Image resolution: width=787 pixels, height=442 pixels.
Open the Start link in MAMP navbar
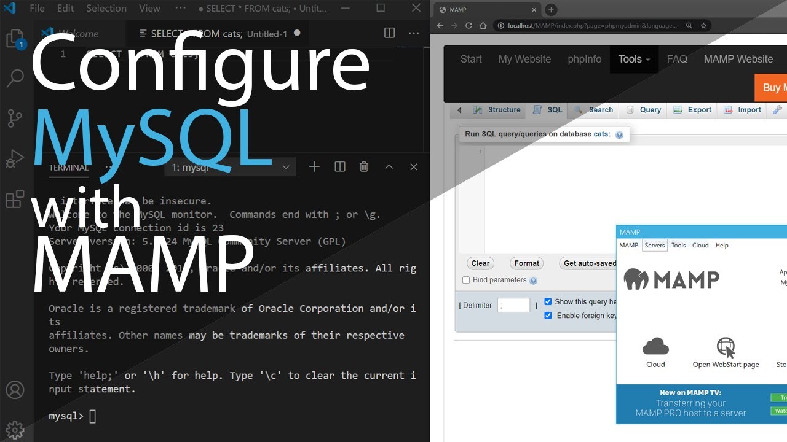click(x=471, y=59)
